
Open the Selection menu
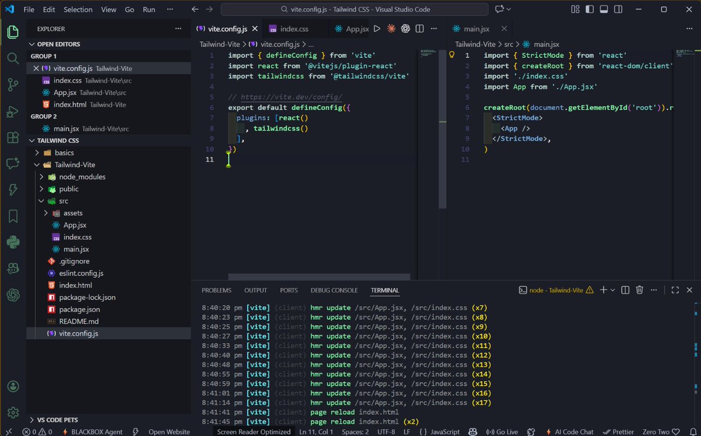click(78, 9)
